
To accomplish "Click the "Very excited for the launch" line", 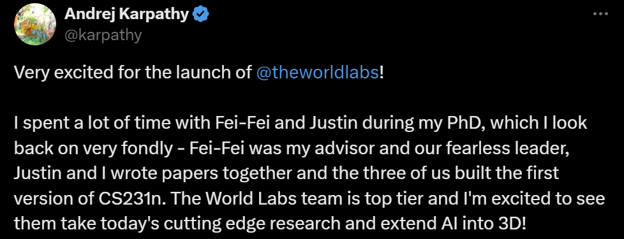I will pyautogui.click(x=198, y=73).
